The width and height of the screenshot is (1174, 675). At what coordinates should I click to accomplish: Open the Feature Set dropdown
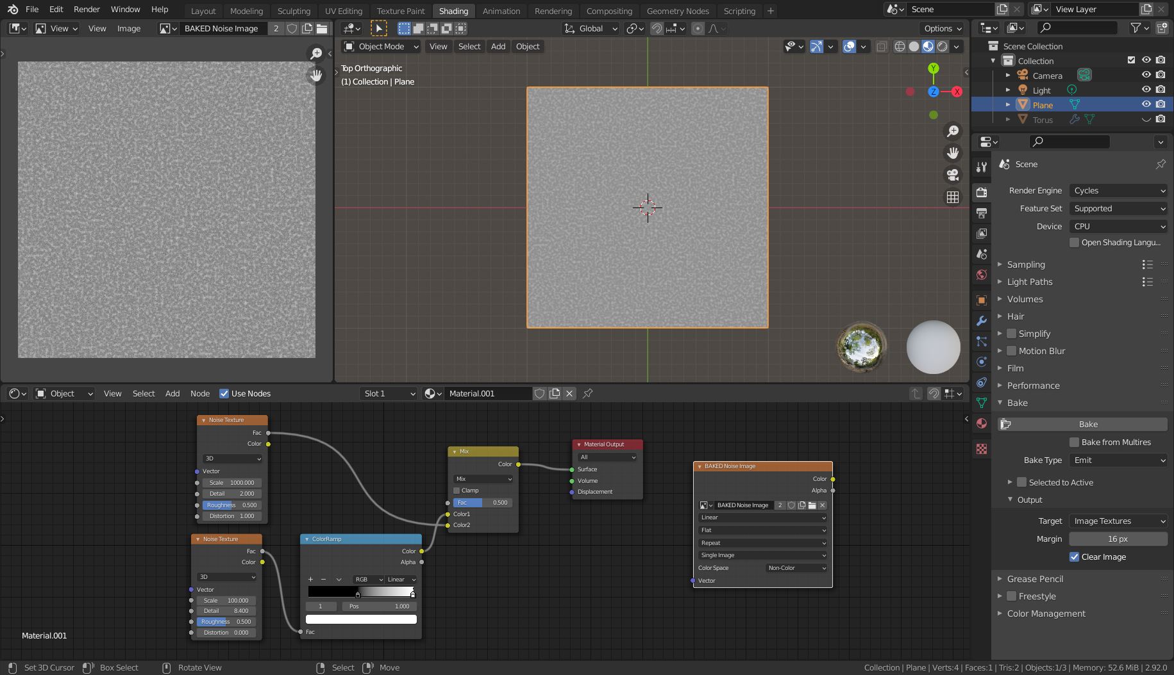tap(1118, 208)
